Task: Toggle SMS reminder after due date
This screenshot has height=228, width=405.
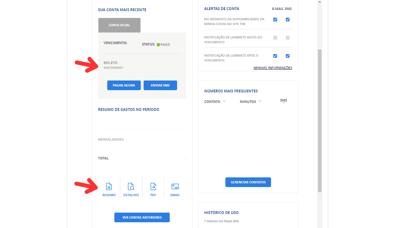Action: point(288,56)
